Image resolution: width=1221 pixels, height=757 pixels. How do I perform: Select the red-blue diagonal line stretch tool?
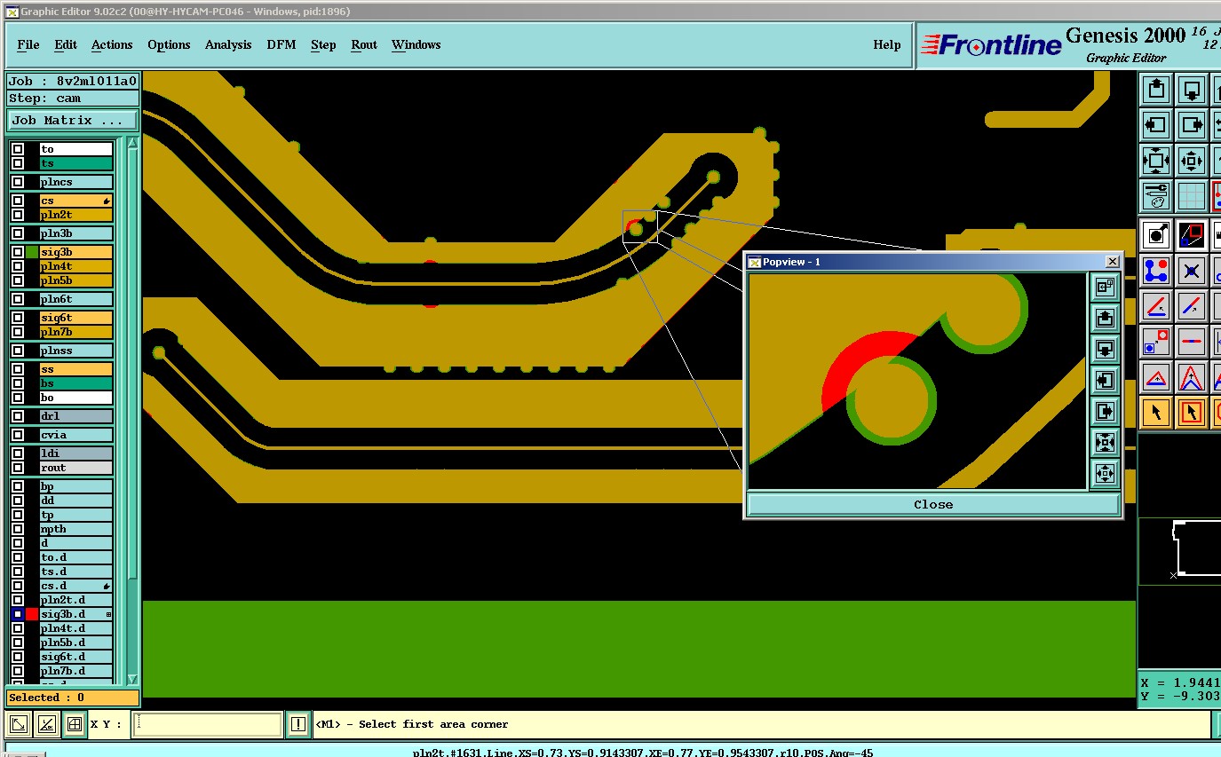point(1191,306)
